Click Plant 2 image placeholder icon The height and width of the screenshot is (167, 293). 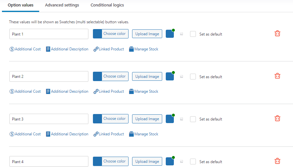click(x=181, y=77)
